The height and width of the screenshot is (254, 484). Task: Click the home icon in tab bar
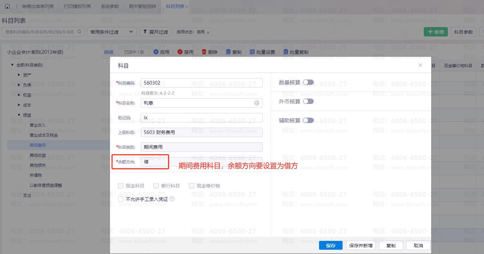pos(7,6)
